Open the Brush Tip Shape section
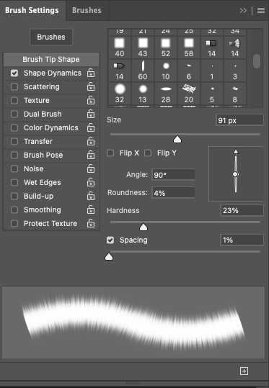 [51, 59]
